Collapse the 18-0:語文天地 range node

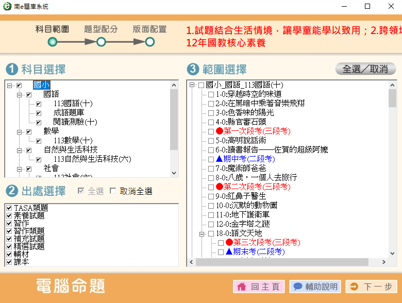(x=200, y=233)
